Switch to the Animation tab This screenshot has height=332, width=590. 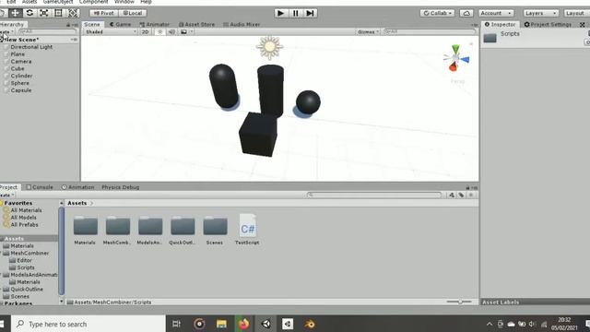click(x=77, y=187)
